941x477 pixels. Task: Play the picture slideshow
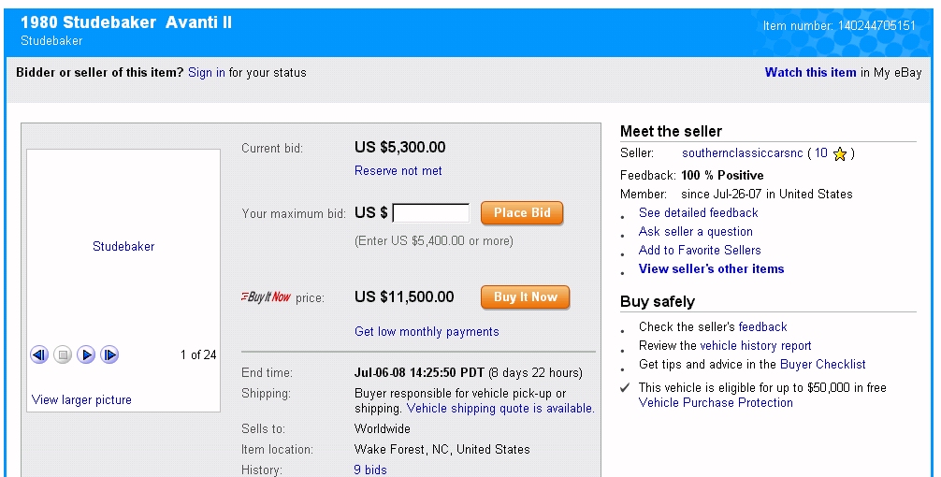pyautogui.click(x=86, y=354)
